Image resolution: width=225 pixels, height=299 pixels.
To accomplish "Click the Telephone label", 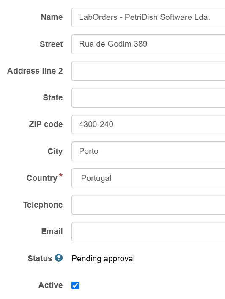I will (43, 205).
